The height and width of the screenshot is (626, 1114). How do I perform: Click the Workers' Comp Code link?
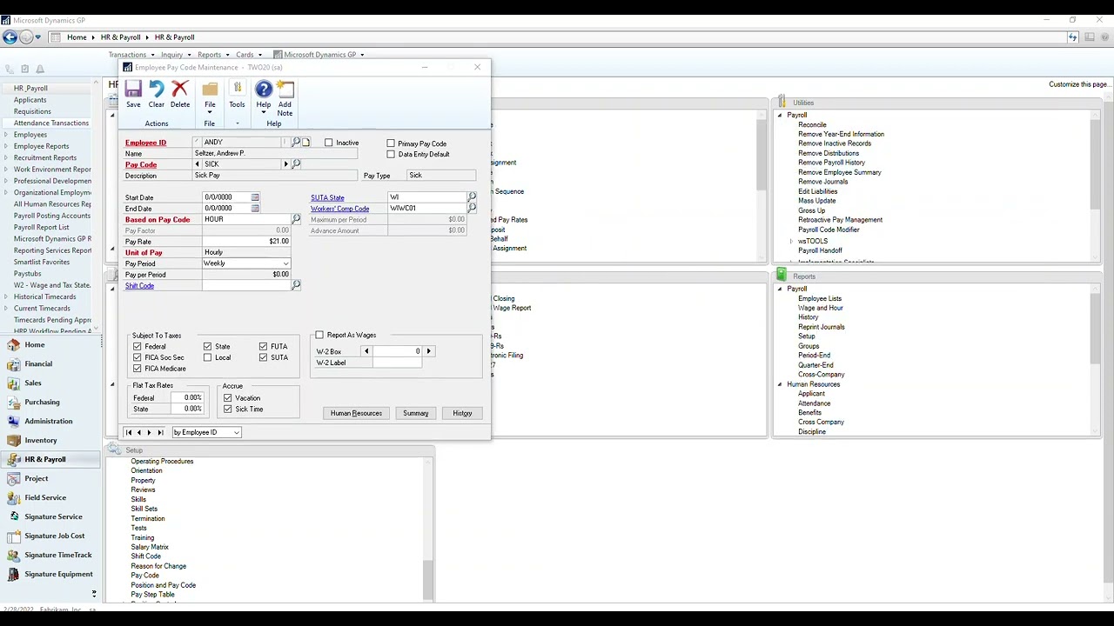(x=339, y=209)
